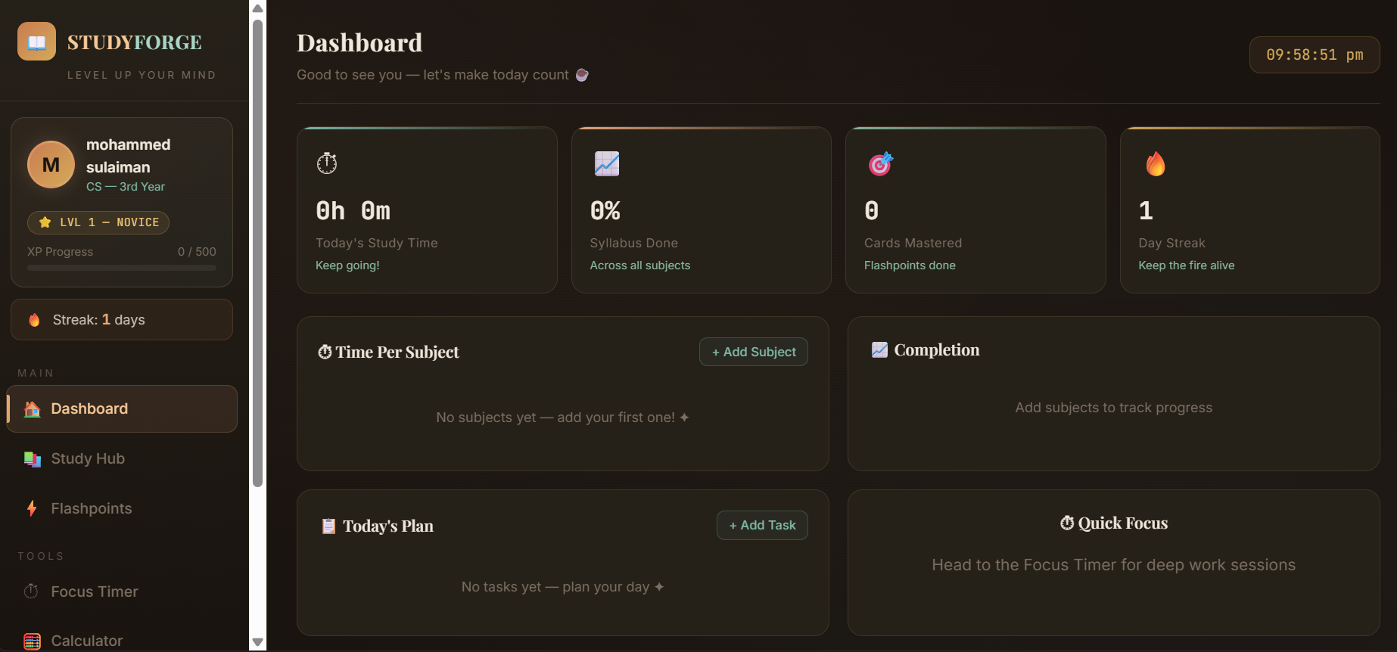Screen dimensions: 1397x652
Task: Click the StudyForge book logo
Action: pyautogui.click(x=36, y=42)
